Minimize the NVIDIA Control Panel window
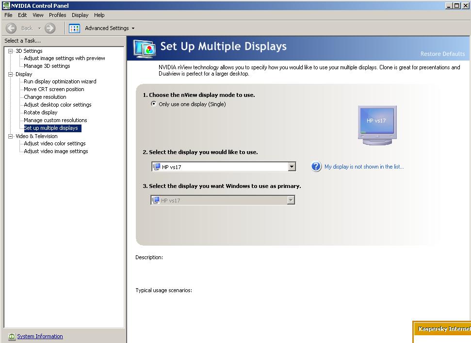This screenshot has width=471, height=343. 449,5
